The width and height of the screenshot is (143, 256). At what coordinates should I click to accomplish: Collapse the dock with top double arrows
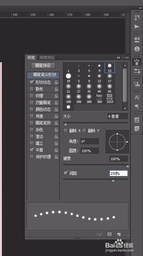[140, 8]
